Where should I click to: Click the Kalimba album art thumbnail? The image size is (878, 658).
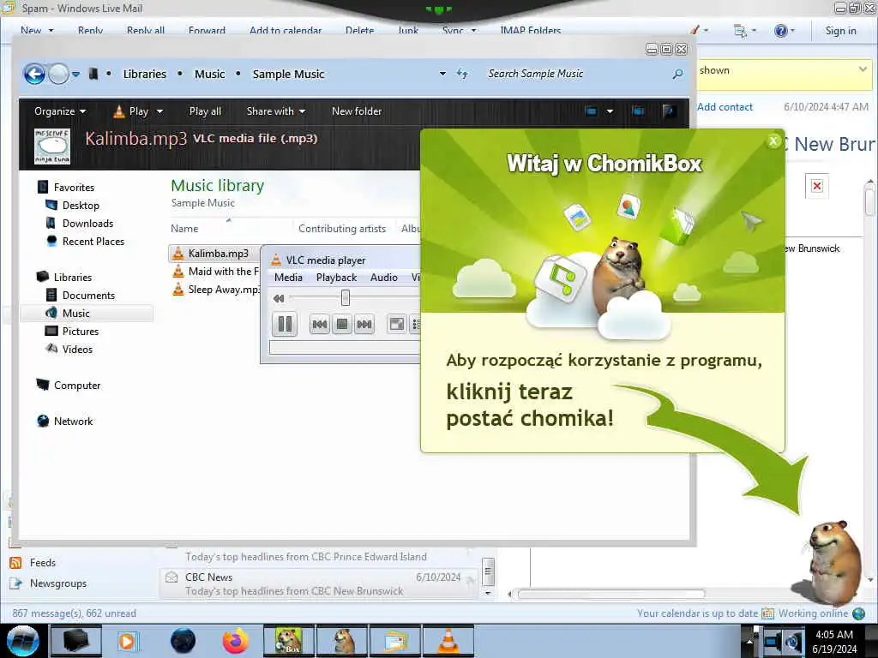pyautogui.click(x=52, y=147)
